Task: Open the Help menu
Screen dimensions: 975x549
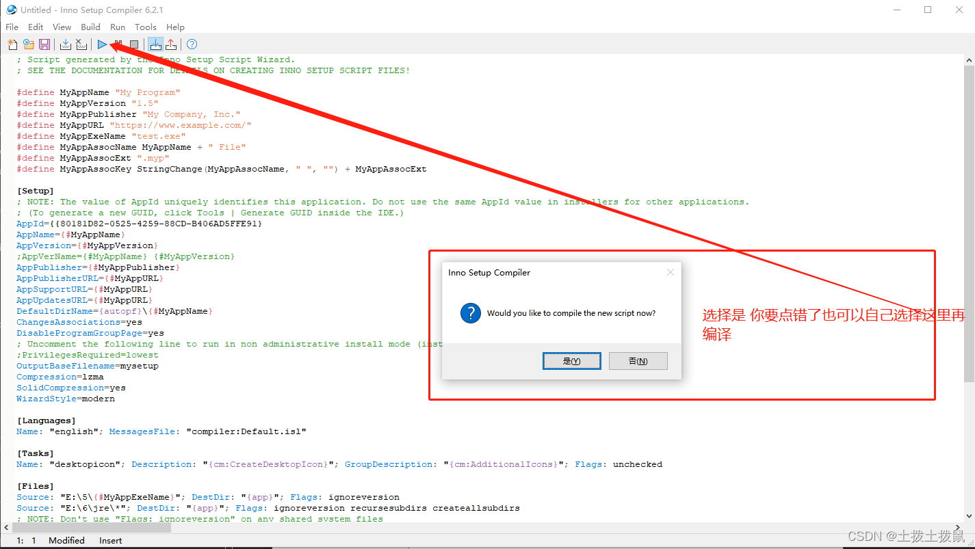Action: [x=175, y=27]
